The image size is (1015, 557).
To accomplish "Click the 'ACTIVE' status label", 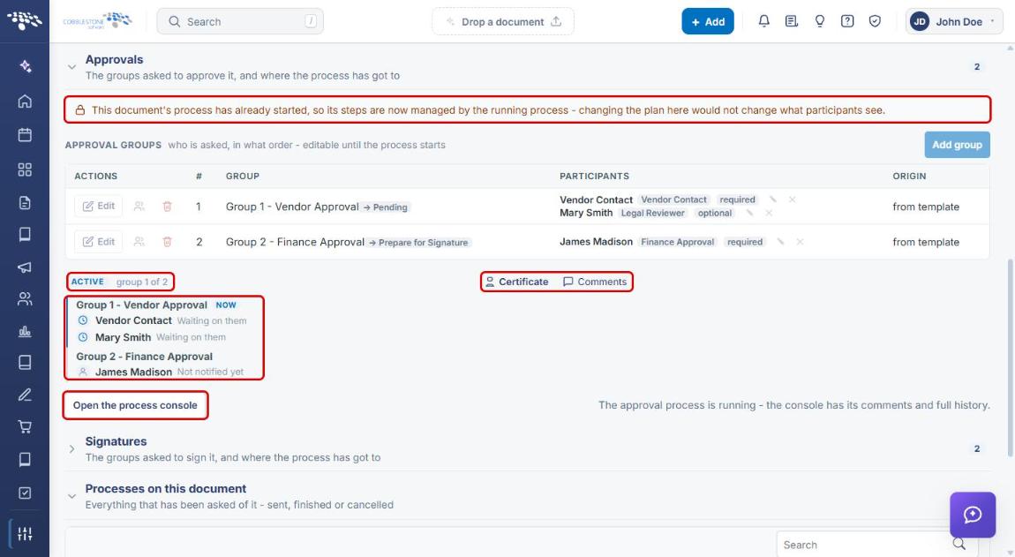I will 87,282.
